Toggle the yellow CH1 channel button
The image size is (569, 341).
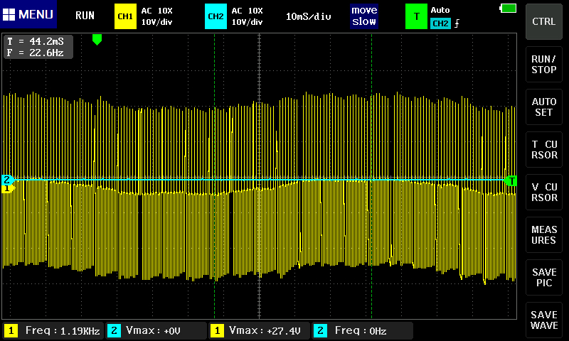click(x=125, y=16)
